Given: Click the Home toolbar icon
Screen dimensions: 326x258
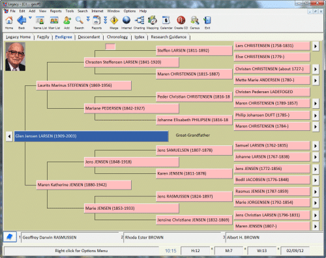Looking at the screenshot, I should 9,20.
